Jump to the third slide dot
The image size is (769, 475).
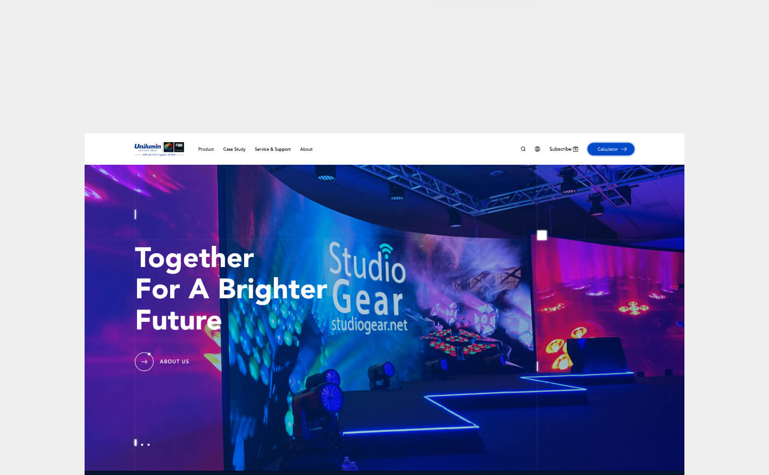tap(149, 445)
